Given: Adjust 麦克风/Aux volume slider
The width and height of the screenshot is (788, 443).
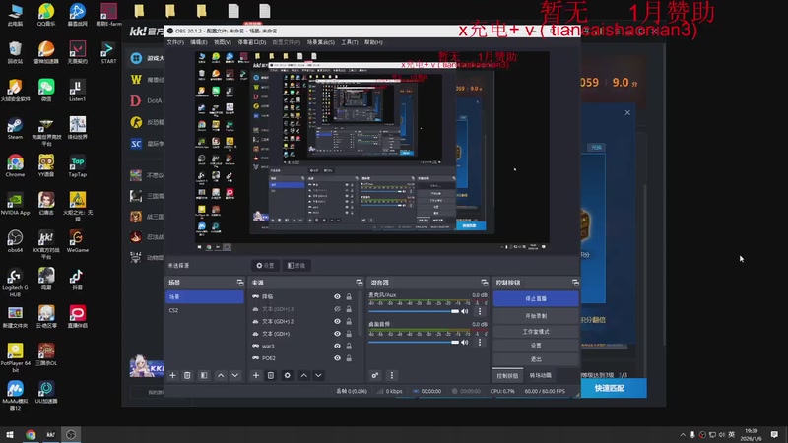Looking at the screenshot, I should tap(414, 311).
